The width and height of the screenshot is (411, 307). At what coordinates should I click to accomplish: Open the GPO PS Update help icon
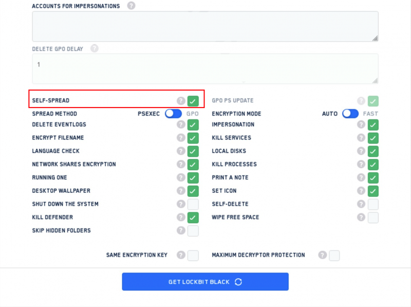tap(361, 100)
